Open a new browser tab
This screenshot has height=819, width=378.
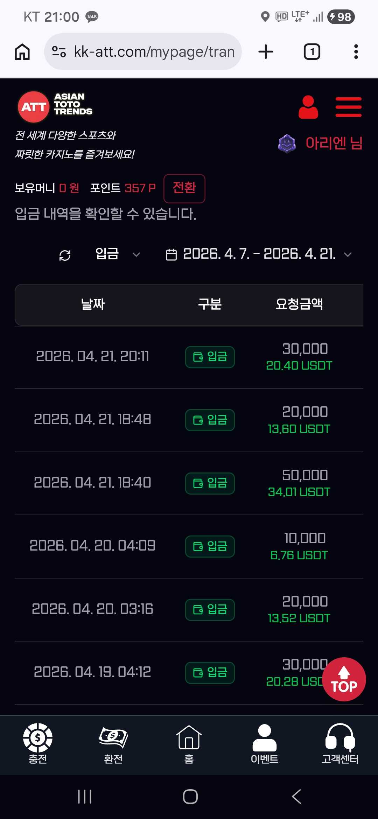click(x=266, y=52)
